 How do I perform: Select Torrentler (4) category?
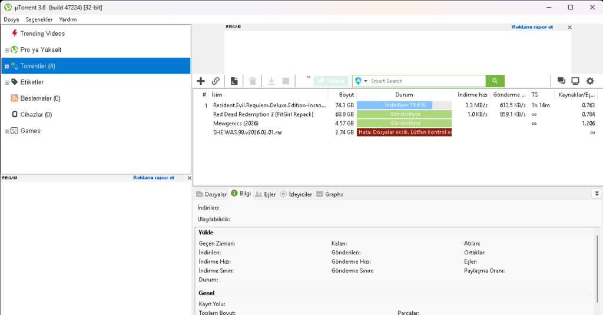coord(96,66)
